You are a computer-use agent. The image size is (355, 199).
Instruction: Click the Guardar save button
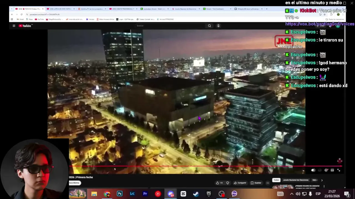point(256,183)
